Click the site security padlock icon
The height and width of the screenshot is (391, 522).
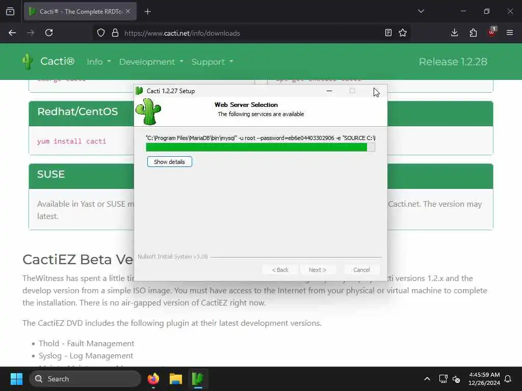click(115, 33)
